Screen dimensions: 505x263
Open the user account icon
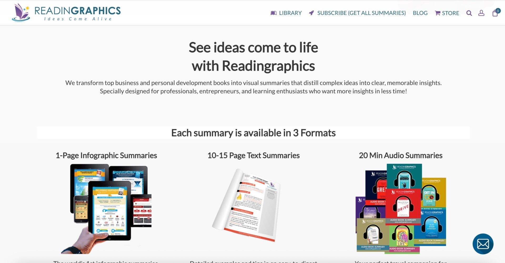point(481,13)
